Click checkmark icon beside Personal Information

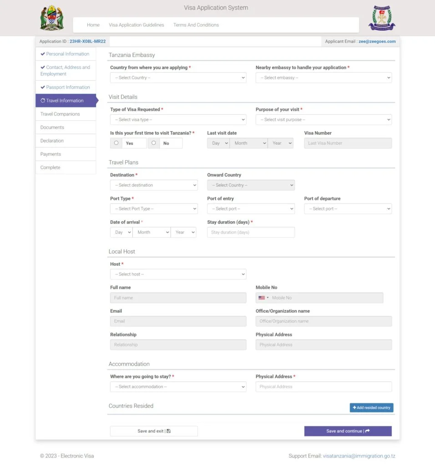[43, 54]
